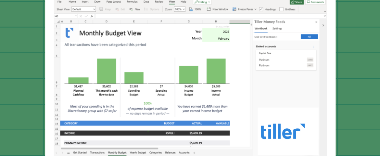Click the Name Box input field

point(64,16)
